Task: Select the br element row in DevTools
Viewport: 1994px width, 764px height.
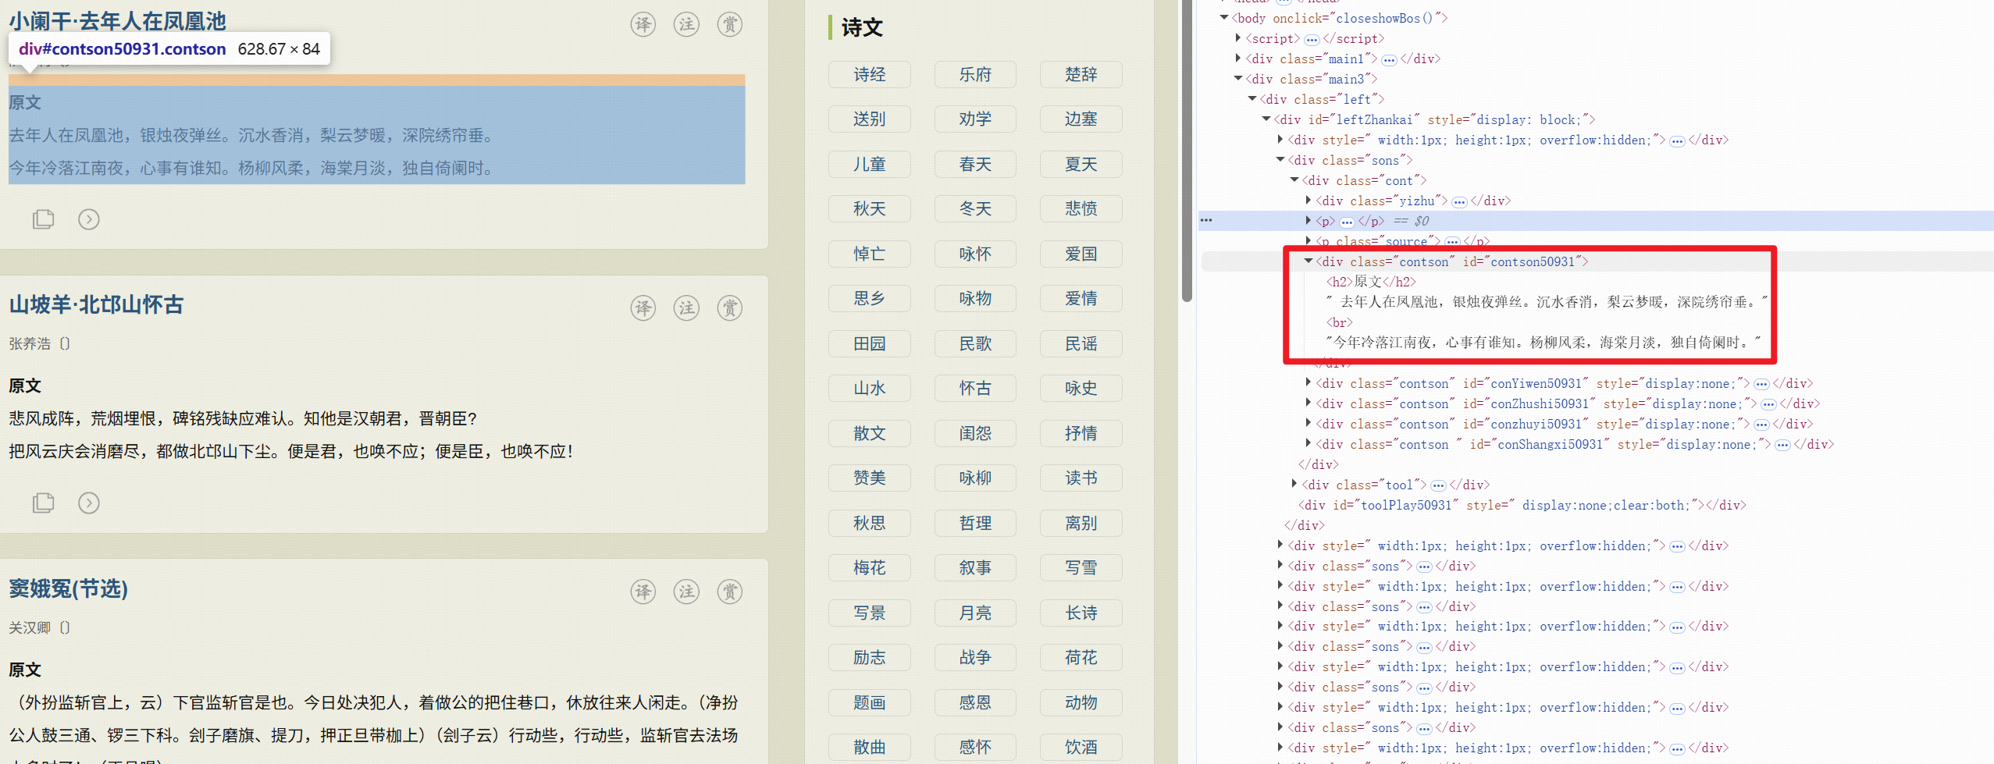Action: pos(1339,322)
